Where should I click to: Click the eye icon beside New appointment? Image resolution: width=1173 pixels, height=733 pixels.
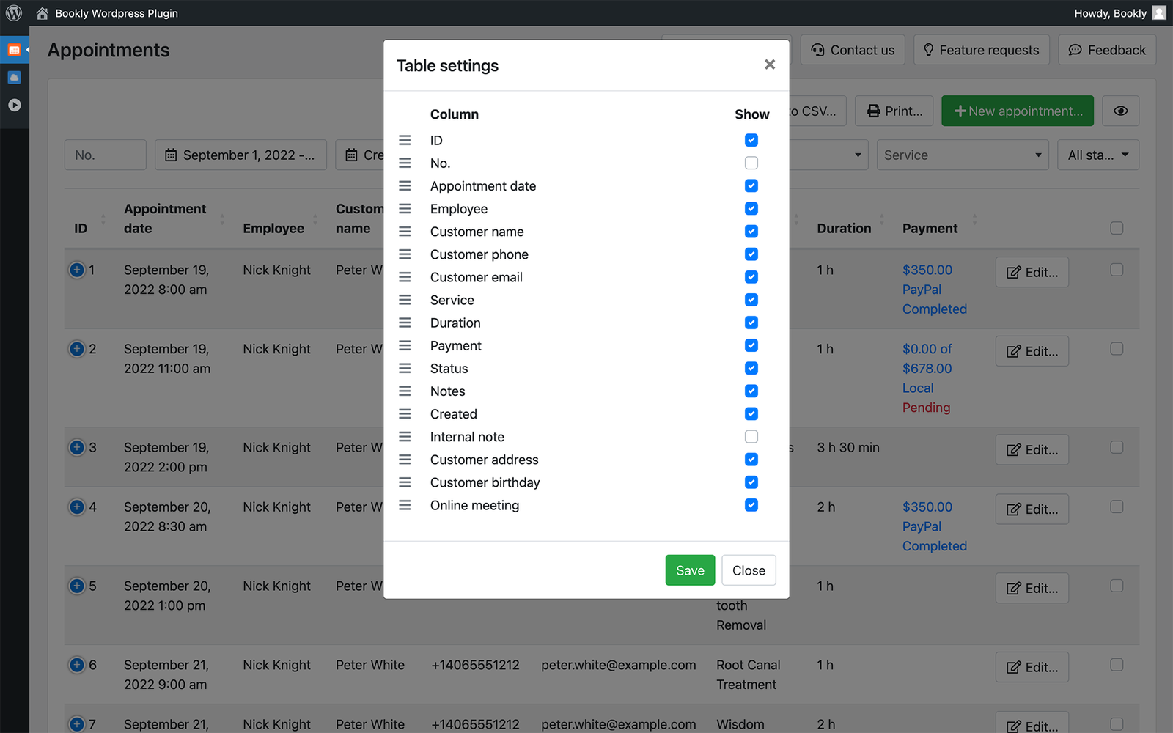point(1120,111)
